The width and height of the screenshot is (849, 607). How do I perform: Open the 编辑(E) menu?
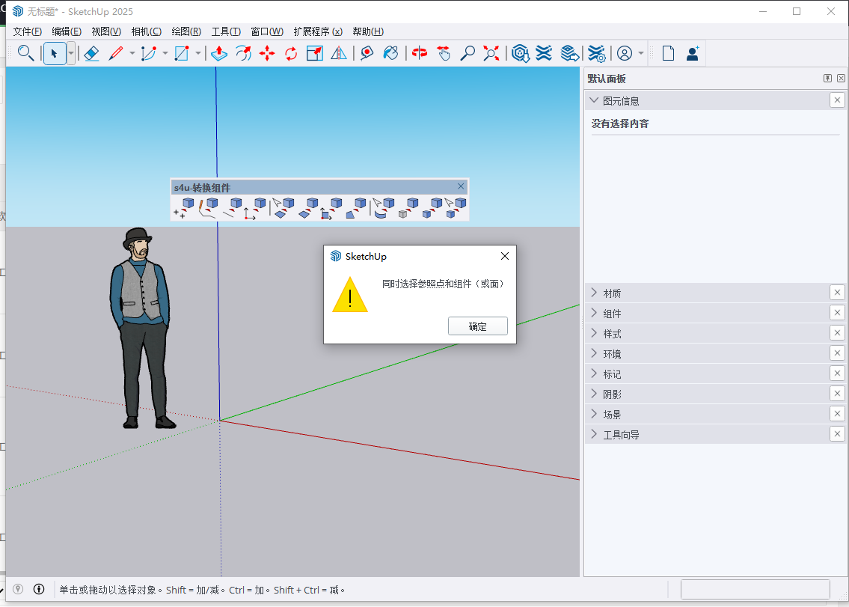67,31
